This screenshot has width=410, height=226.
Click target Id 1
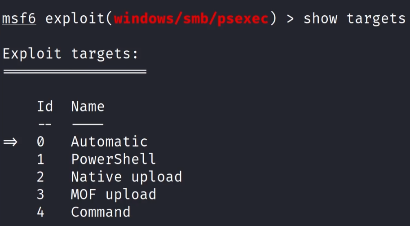[41, 159]
